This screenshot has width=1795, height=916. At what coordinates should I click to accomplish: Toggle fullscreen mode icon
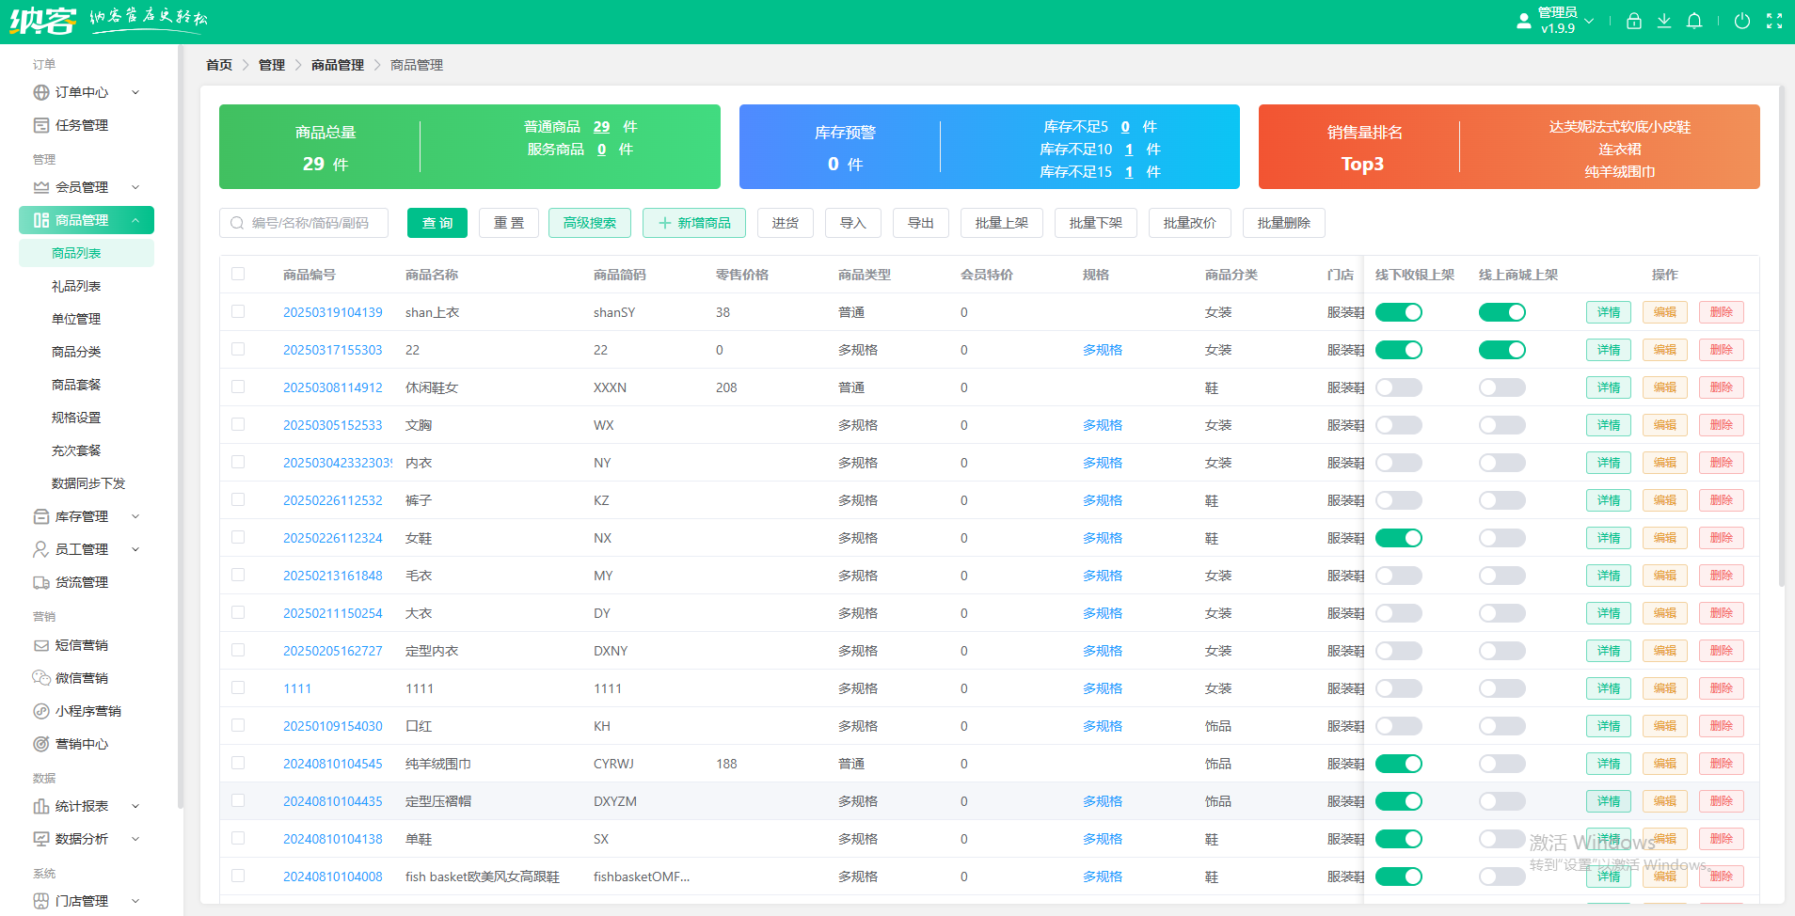point(1774,21)
